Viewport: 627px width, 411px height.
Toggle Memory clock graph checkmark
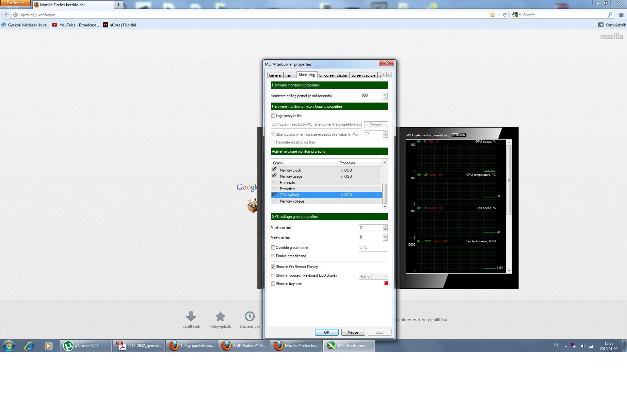click(x=274, y=170)
